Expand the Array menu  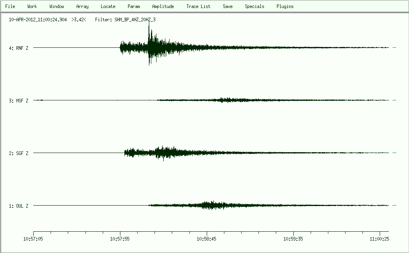point(82,6)
